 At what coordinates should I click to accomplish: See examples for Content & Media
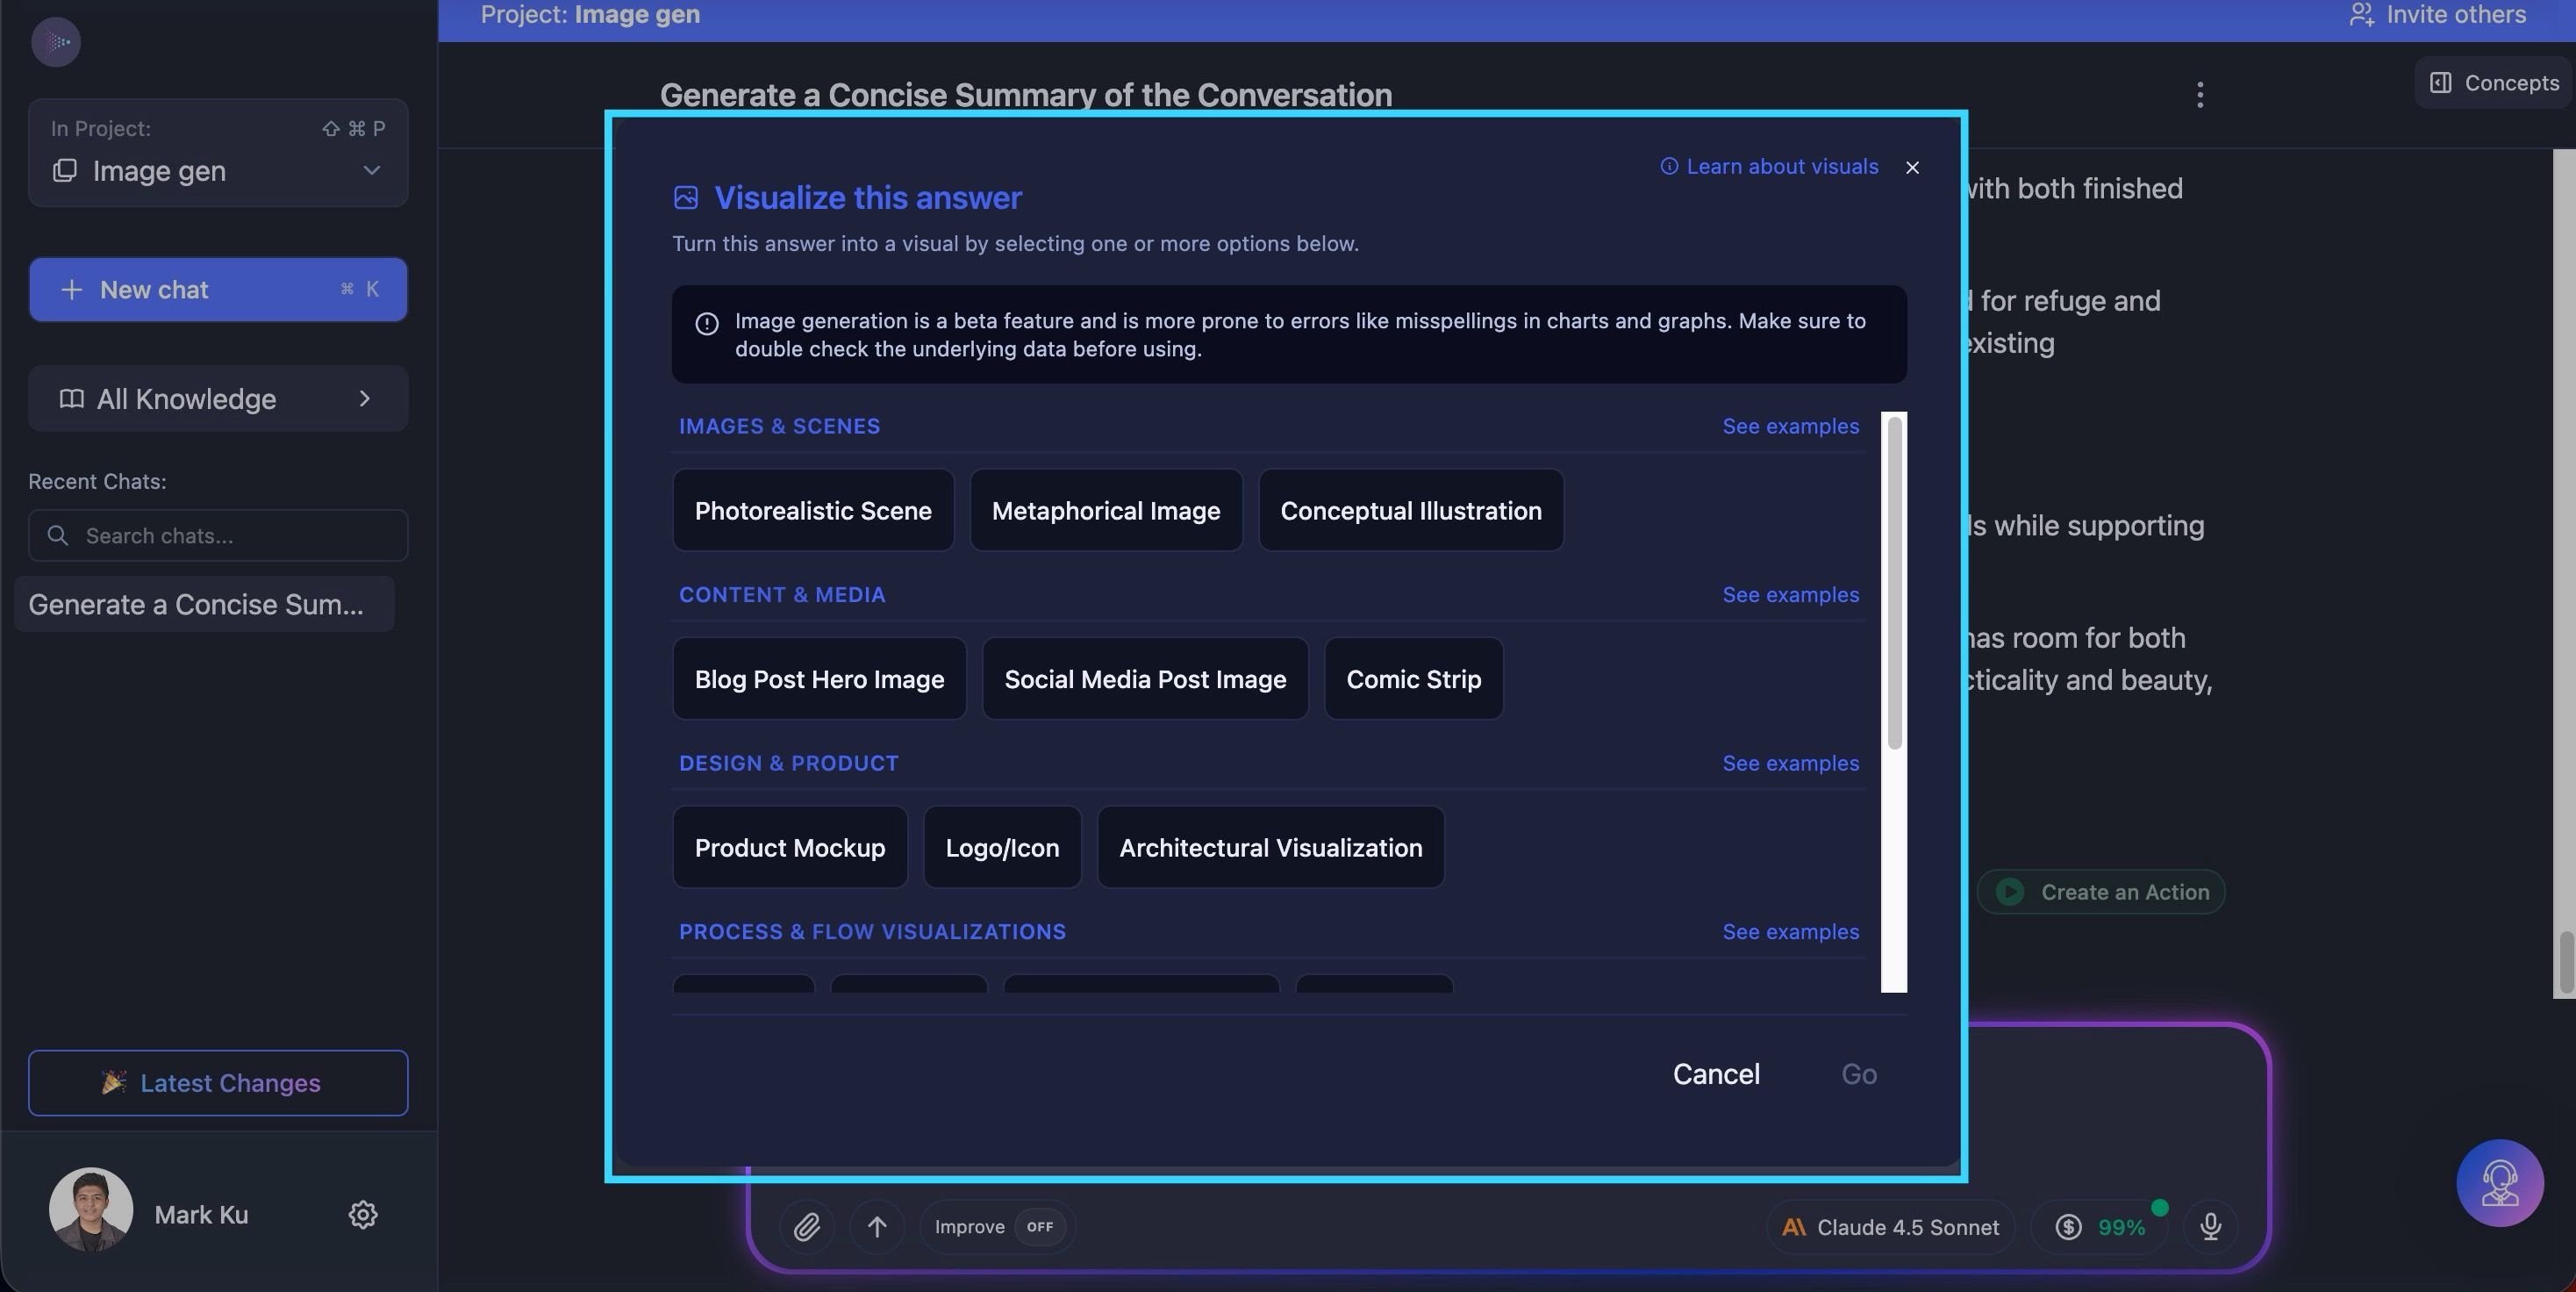(x=1790, y=595)
